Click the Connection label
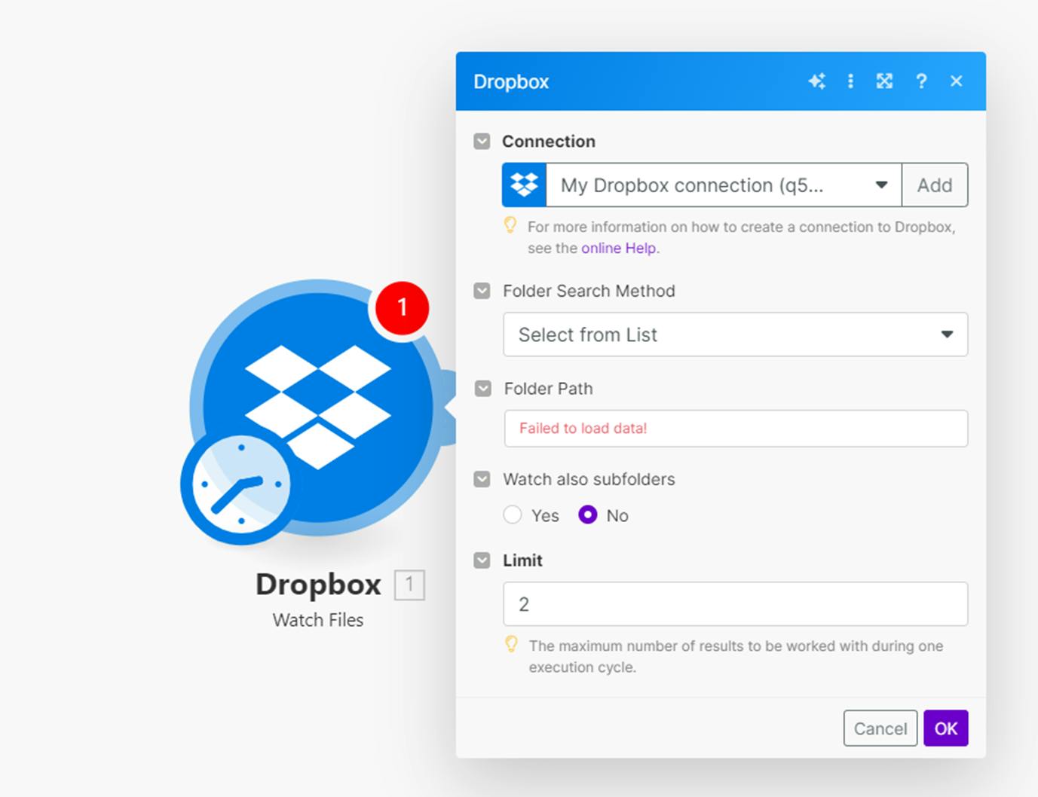This screenshot has height=797, width=1038. (x=549, y=141)
